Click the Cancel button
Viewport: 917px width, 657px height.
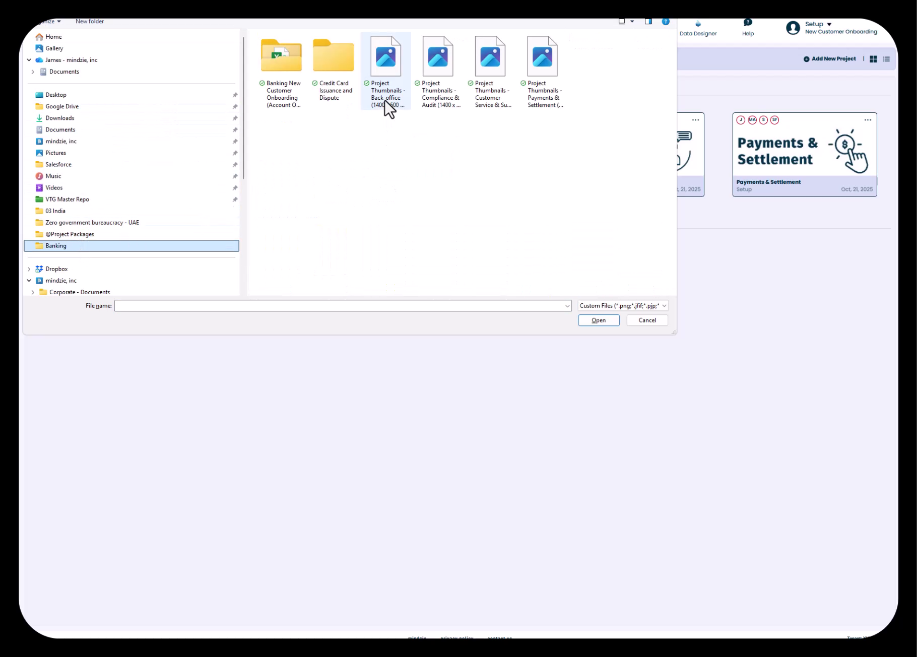click(x=647, y=320)
